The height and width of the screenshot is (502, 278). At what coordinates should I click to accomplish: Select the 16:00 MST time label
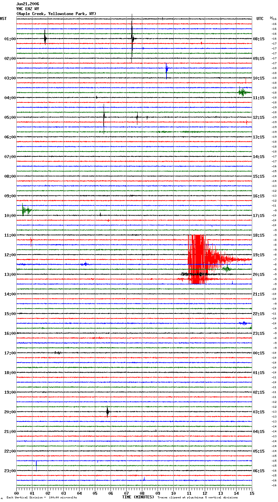(10, 333)
